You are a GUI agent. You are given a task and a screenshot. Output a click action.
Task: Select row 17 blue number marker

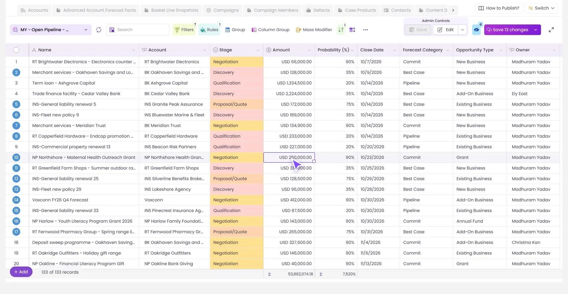coord(16,232)
